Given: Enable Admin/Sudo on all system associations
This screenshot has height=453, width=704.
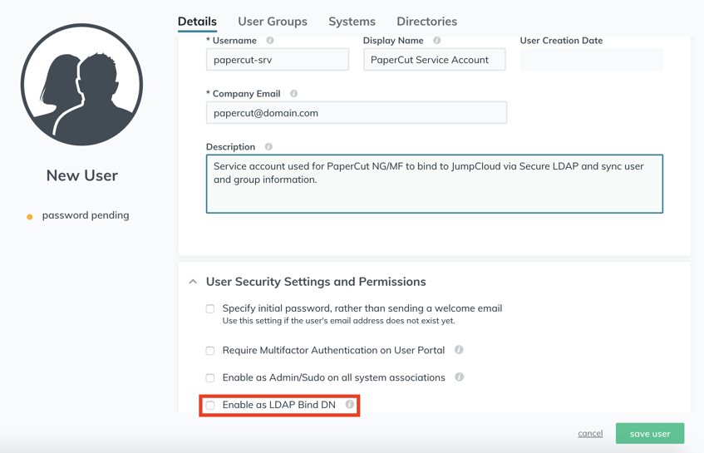Looking at the screenshot, I should [210, 378].
